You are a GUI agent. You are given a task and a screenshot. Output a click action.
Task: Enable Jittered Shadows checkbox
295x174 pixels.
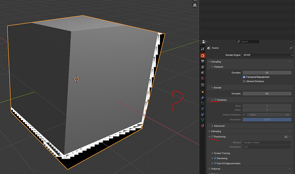244,82
